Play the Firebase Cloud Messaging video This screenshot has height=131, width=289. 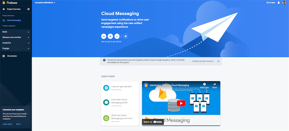coord(181,103)
